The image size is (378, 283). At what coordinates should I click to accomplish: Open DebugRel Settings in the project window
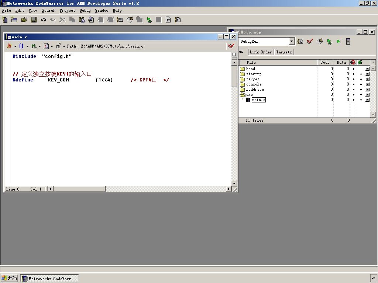point(300,41)
